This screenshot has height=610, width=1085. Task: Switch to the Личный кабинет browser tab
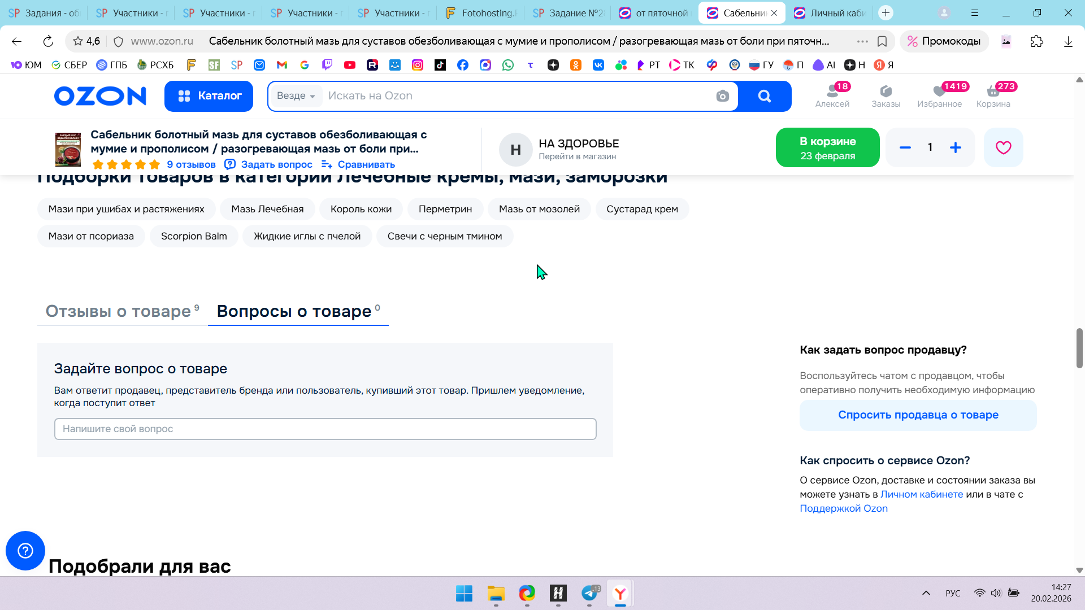click(830, 13)
